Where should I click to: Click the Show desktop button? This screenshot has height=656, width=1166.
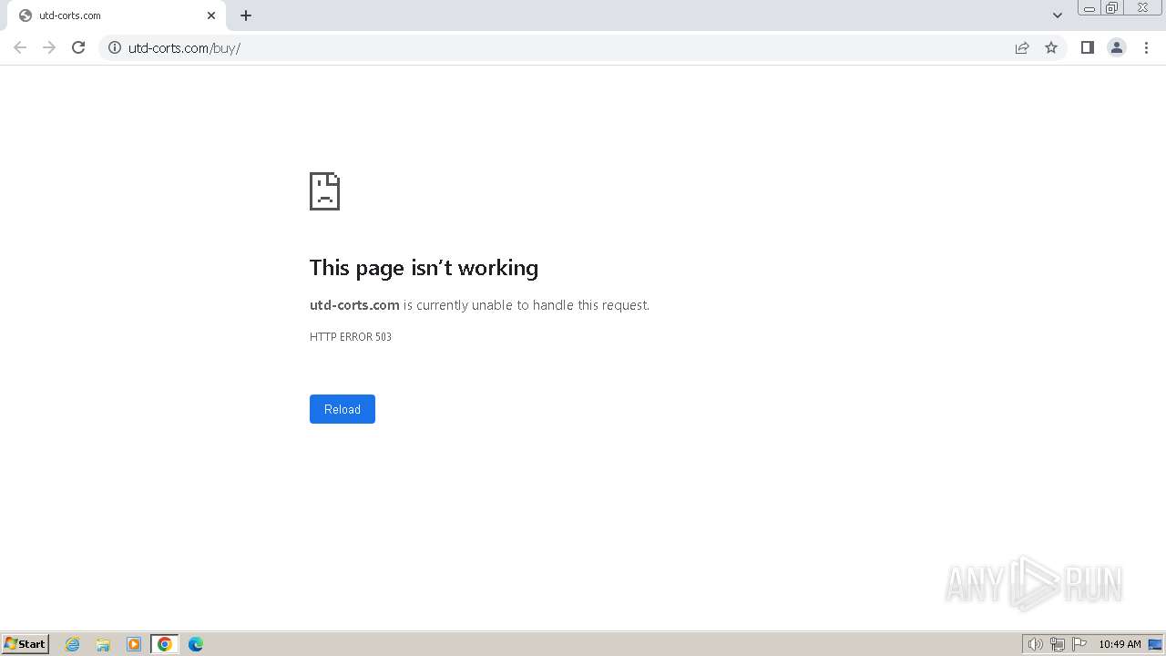(1155, 644)
